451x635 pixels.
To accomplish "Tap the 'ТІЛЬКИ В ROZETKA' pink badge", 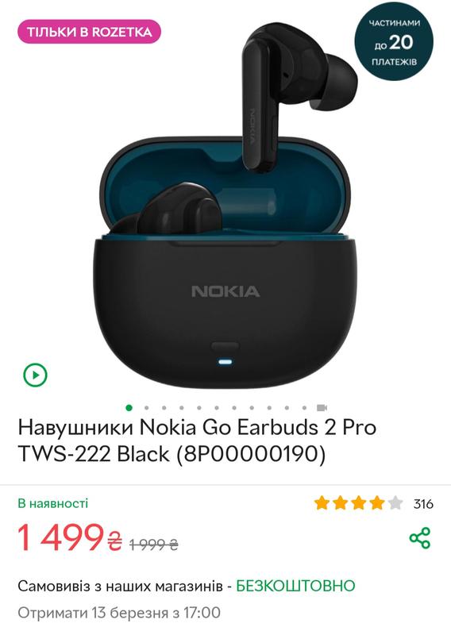I will coord(89,32).
